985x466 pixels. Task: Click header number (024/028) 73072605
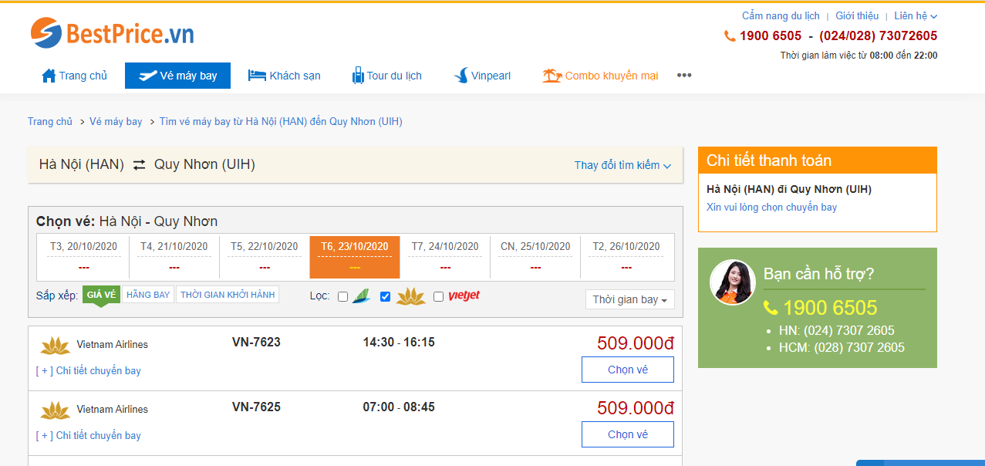click(x=879, y=35)
